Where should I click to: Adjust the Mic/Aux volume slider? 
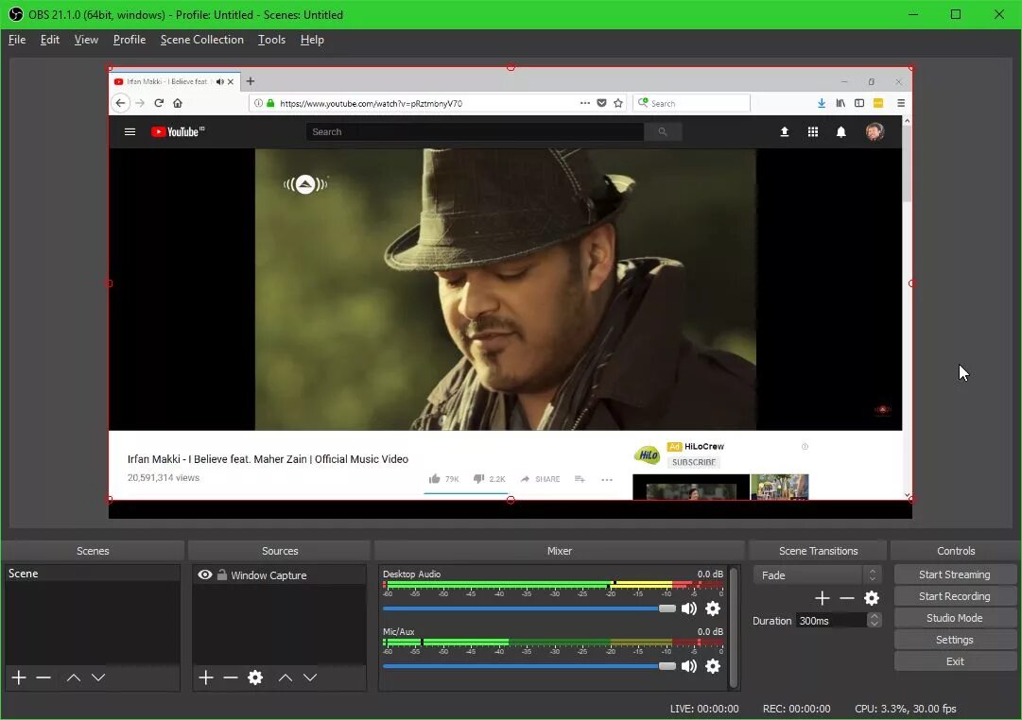529,666
